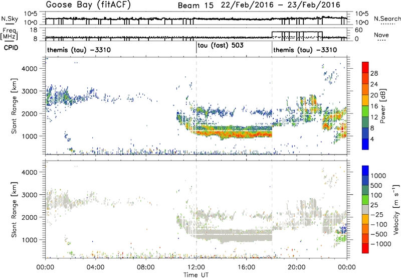Screen dimensions: 401x278
Task: Click the "-100" label on Velocity color bar
Action: point(379,224)
